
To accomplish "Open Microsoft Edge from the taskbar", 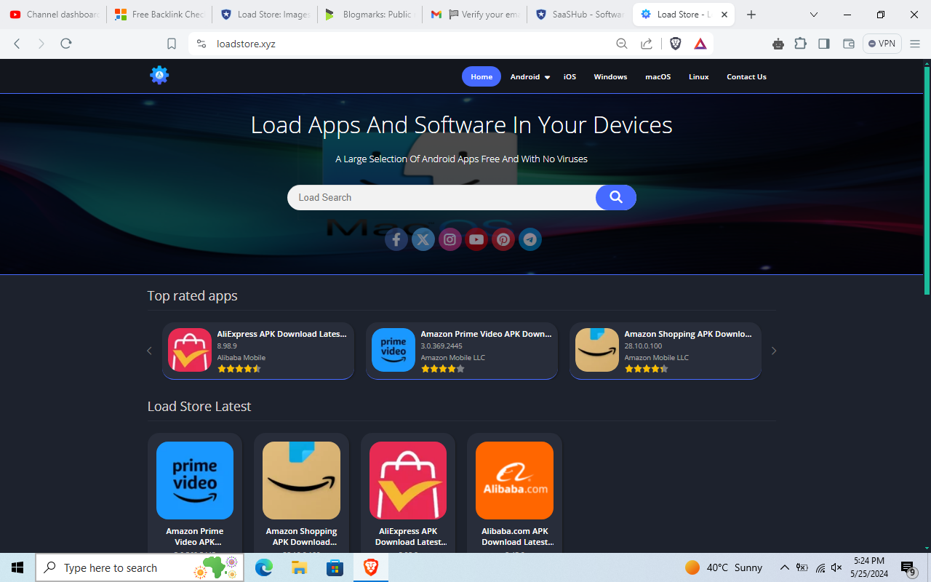I will click(x=264, y=567).
